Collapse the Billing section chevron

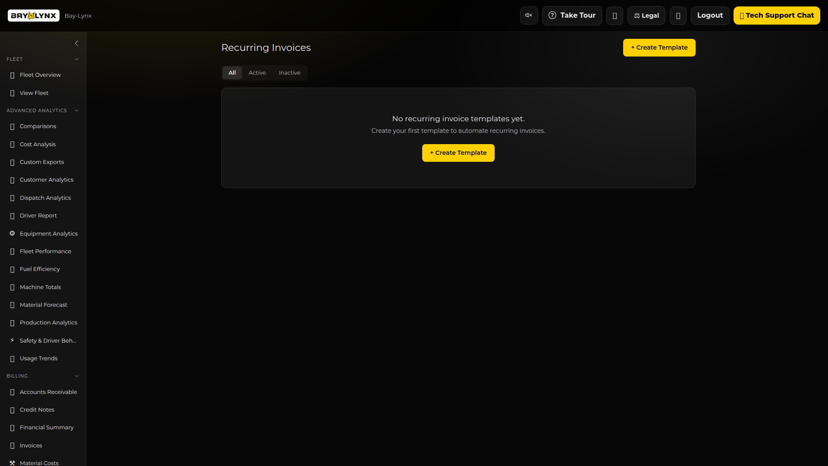(77, 376)
